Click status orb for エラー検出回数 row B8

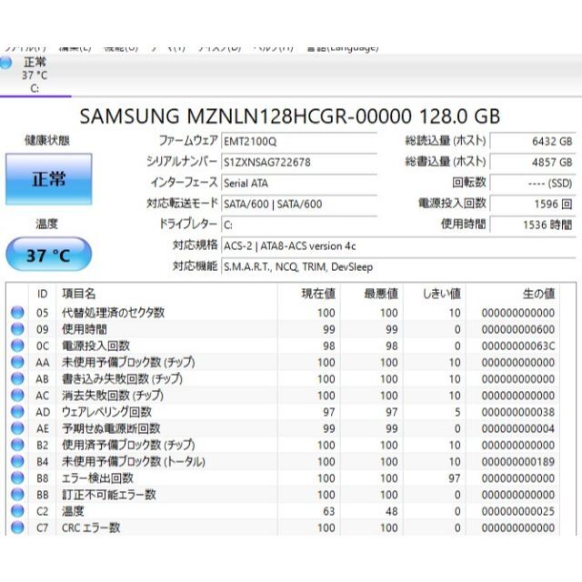click(17, 477)
